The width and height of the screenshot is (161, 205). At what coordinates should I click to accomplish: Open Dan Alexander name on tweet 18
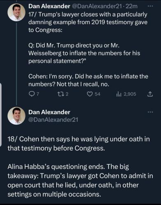(x=49, y=112)
